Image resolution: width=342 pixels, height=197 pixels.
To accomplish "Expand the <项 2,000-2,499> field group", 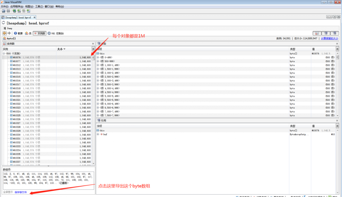I will (98, 73).
